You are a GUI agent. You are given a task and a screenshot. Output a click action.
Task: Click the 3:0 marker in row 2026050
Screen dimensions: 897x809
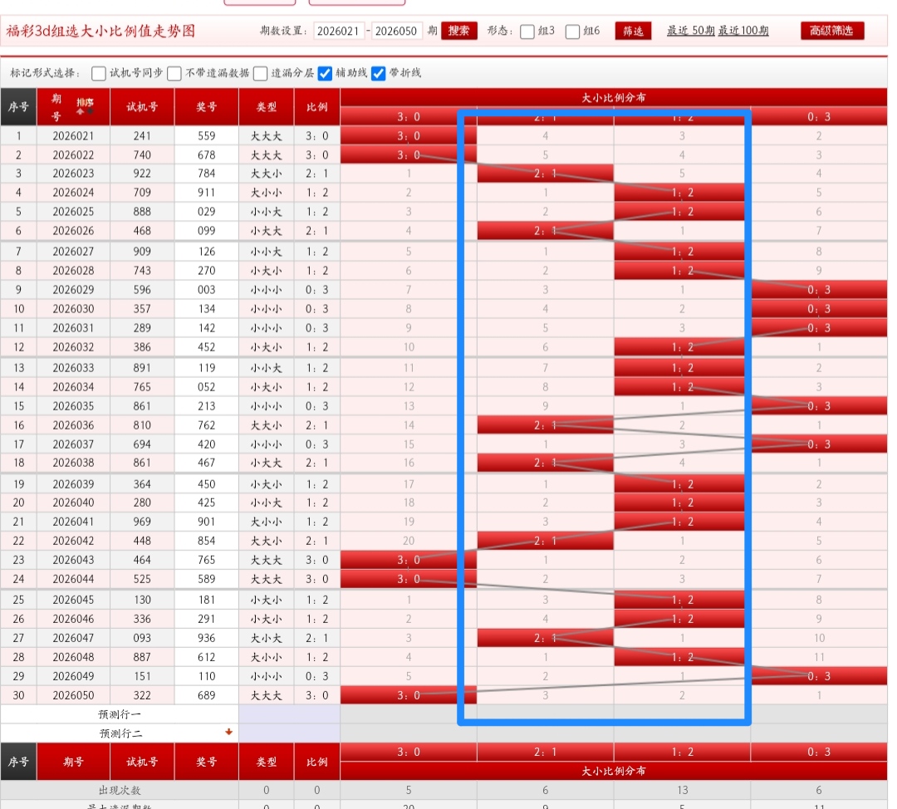click(x=409, y=695)
